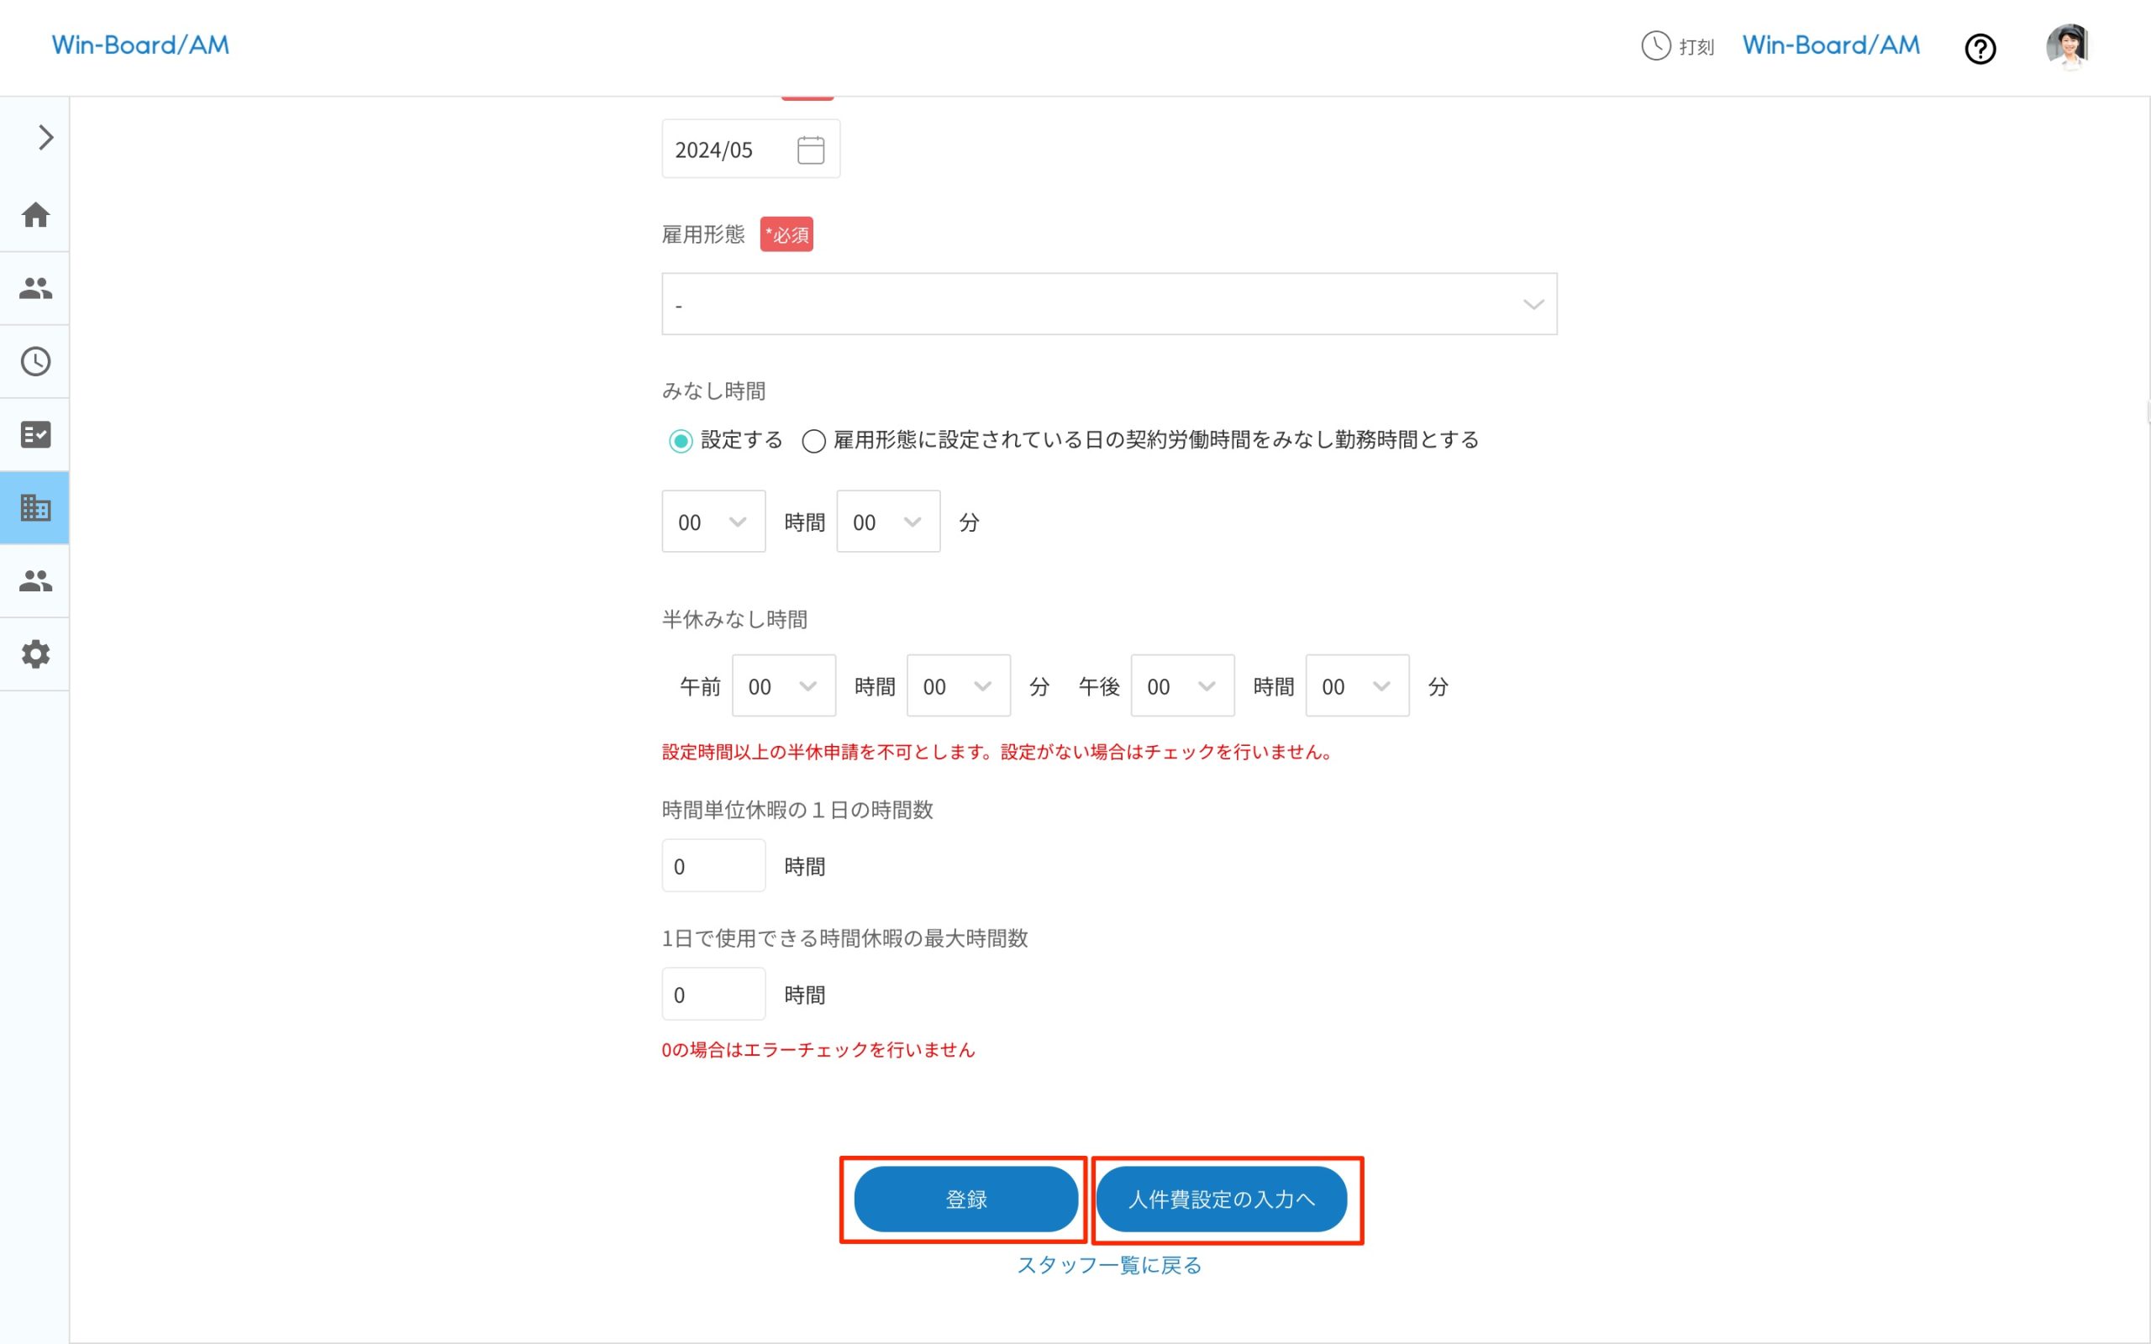Viewport: 2151px width, 1344px height.
Task: Click the 打刻 clock icon in the header
Action: click(1654, 46)
